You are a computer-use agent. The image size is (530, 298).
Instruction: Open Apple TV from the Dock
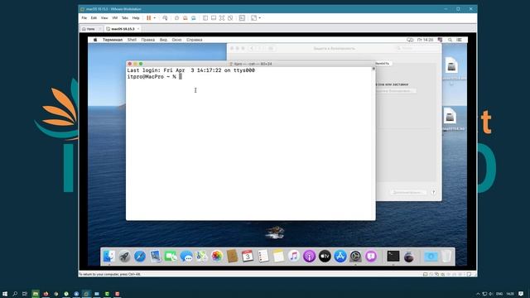point(325,257)
